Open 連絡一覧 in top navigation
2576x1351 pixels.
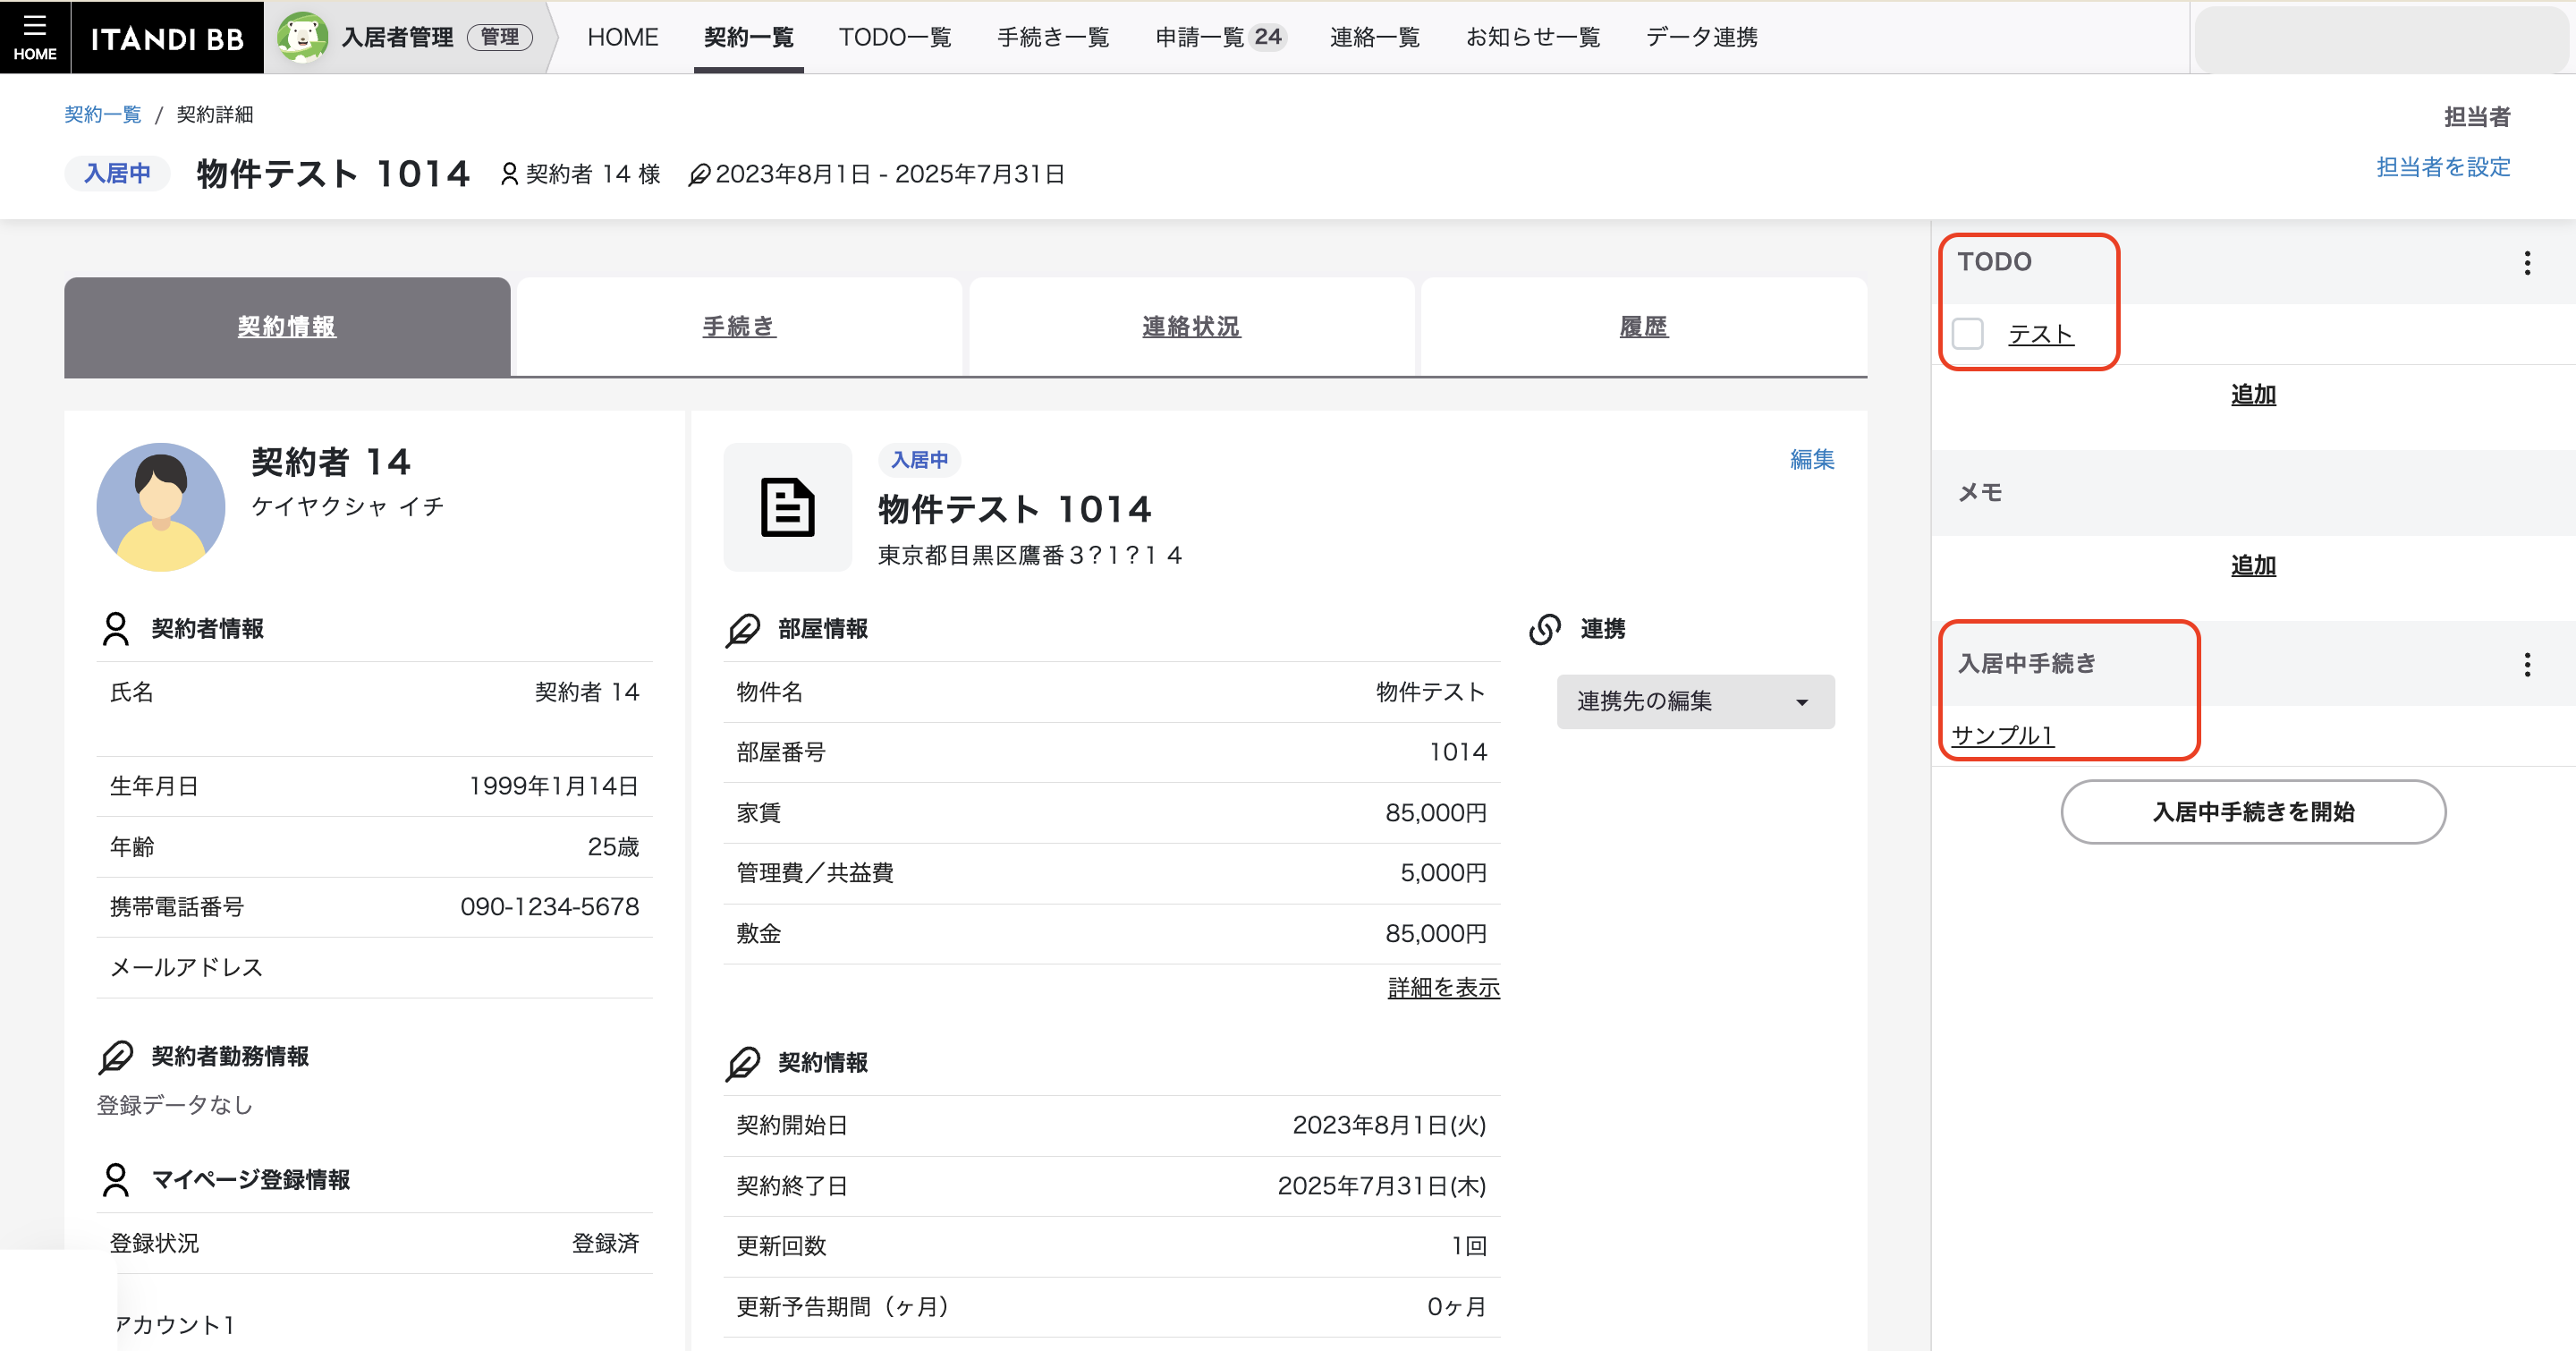coord(1374,37)
